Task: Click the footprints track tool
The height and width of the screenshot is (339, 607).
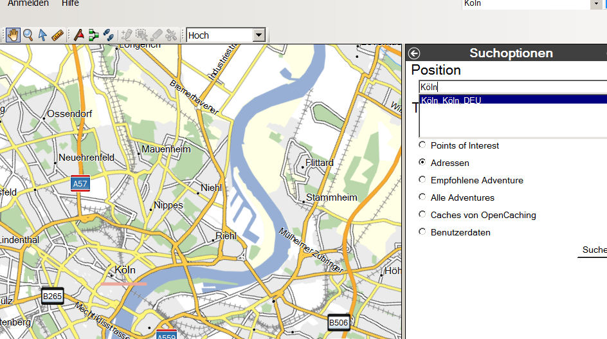Action: coord(109,35)
